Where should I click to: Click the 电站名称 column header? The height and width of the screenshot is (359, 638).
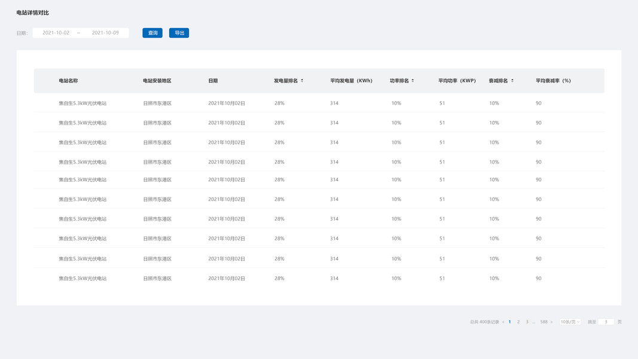(x=68, y=81)
